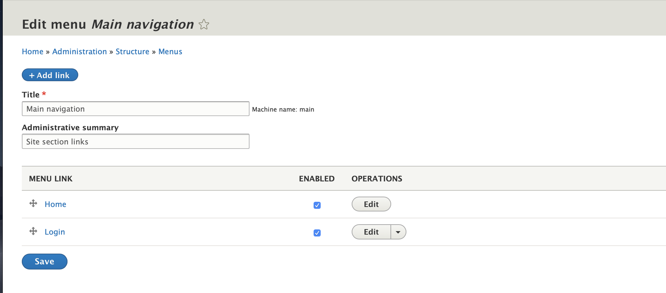
Task: Click the drag handle for Home row
Action: click(x=33, y=204)
